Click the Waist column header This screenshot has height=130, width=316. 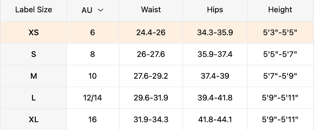point(151,10)
